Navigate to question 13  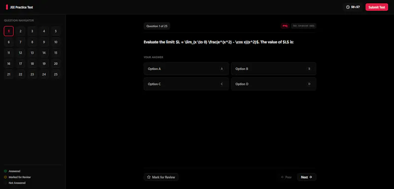pyautogui.click(x=32, y=53)
